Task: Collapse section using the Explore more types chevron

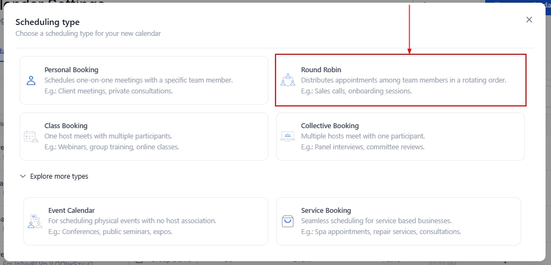Action: (x=23, y=176)
